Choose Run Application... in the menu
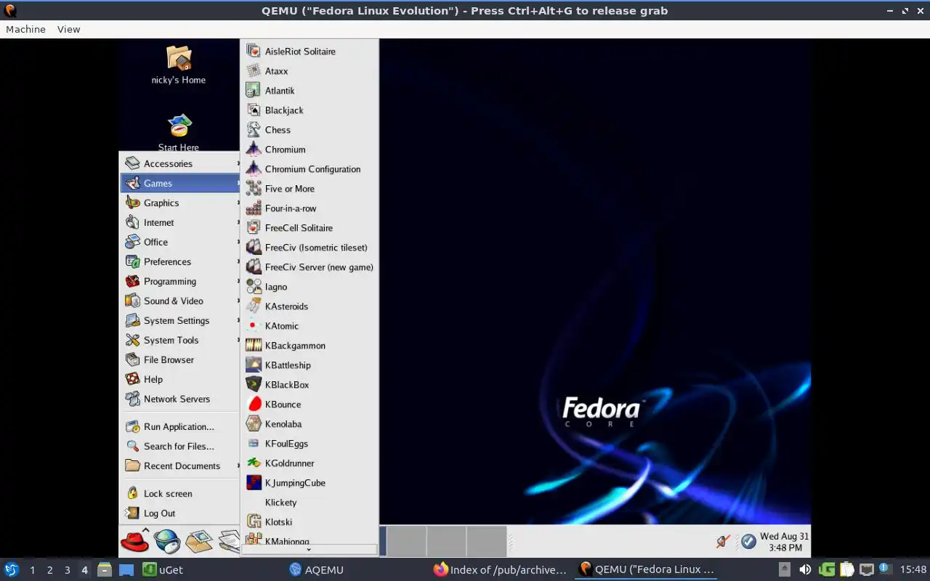The width and height of the screenshot is (930, 581). click(x=180, y=427)
